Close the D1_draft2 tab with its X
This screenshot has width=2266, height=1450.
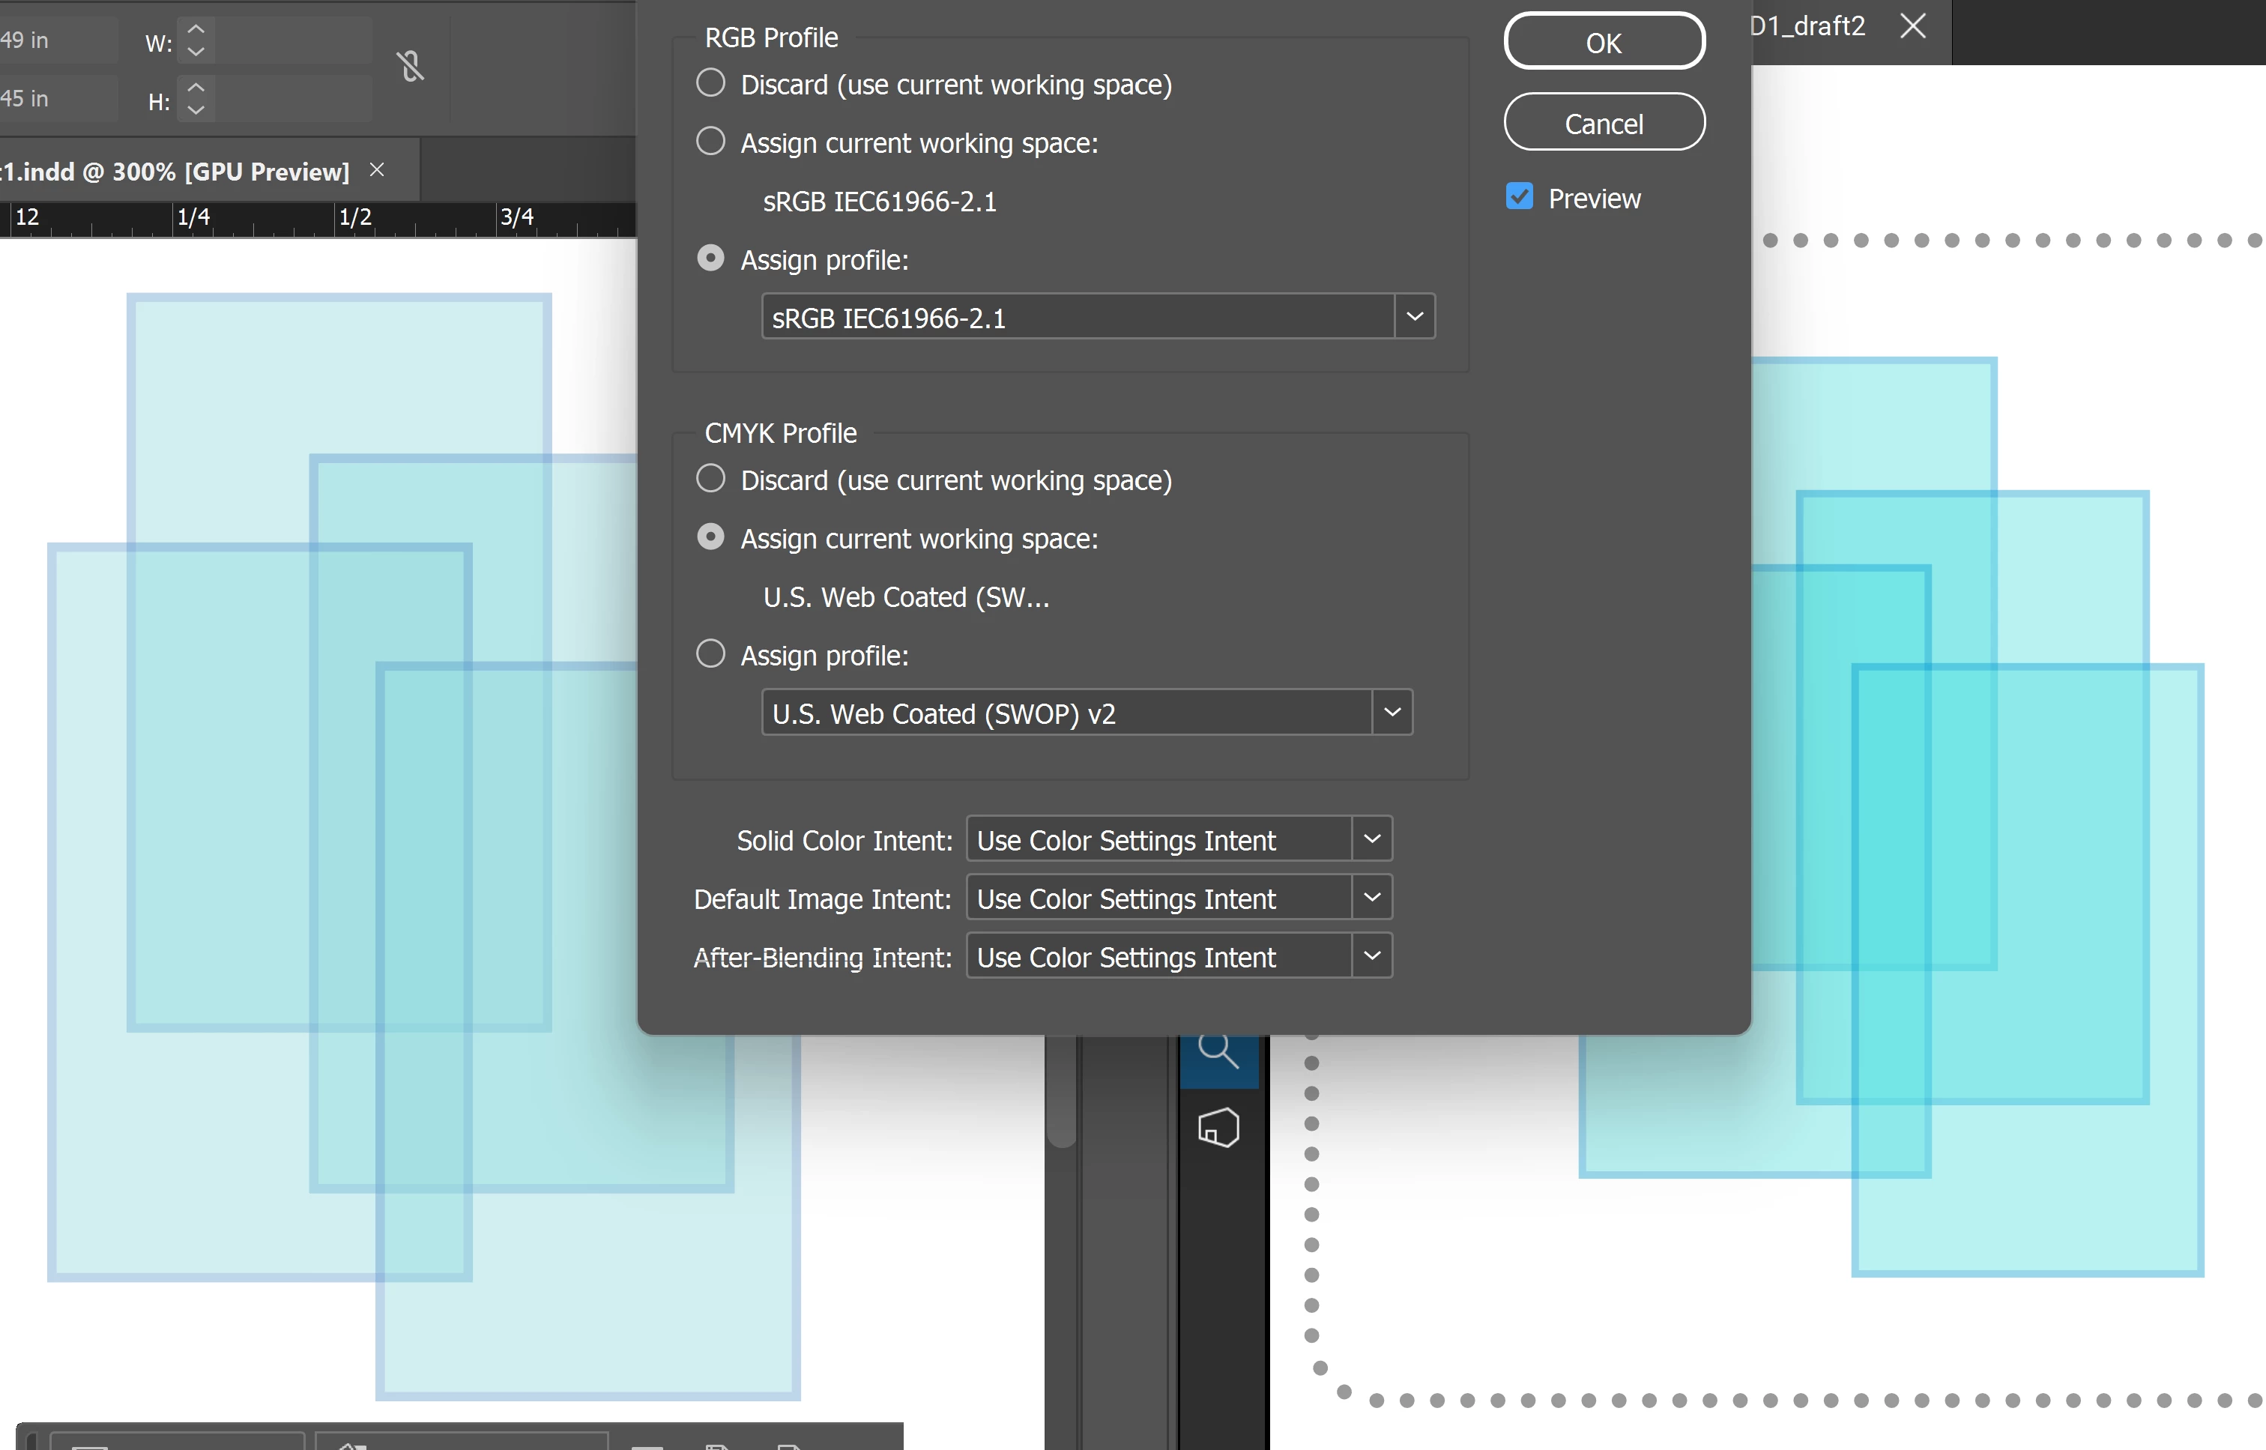[1912, 25]
